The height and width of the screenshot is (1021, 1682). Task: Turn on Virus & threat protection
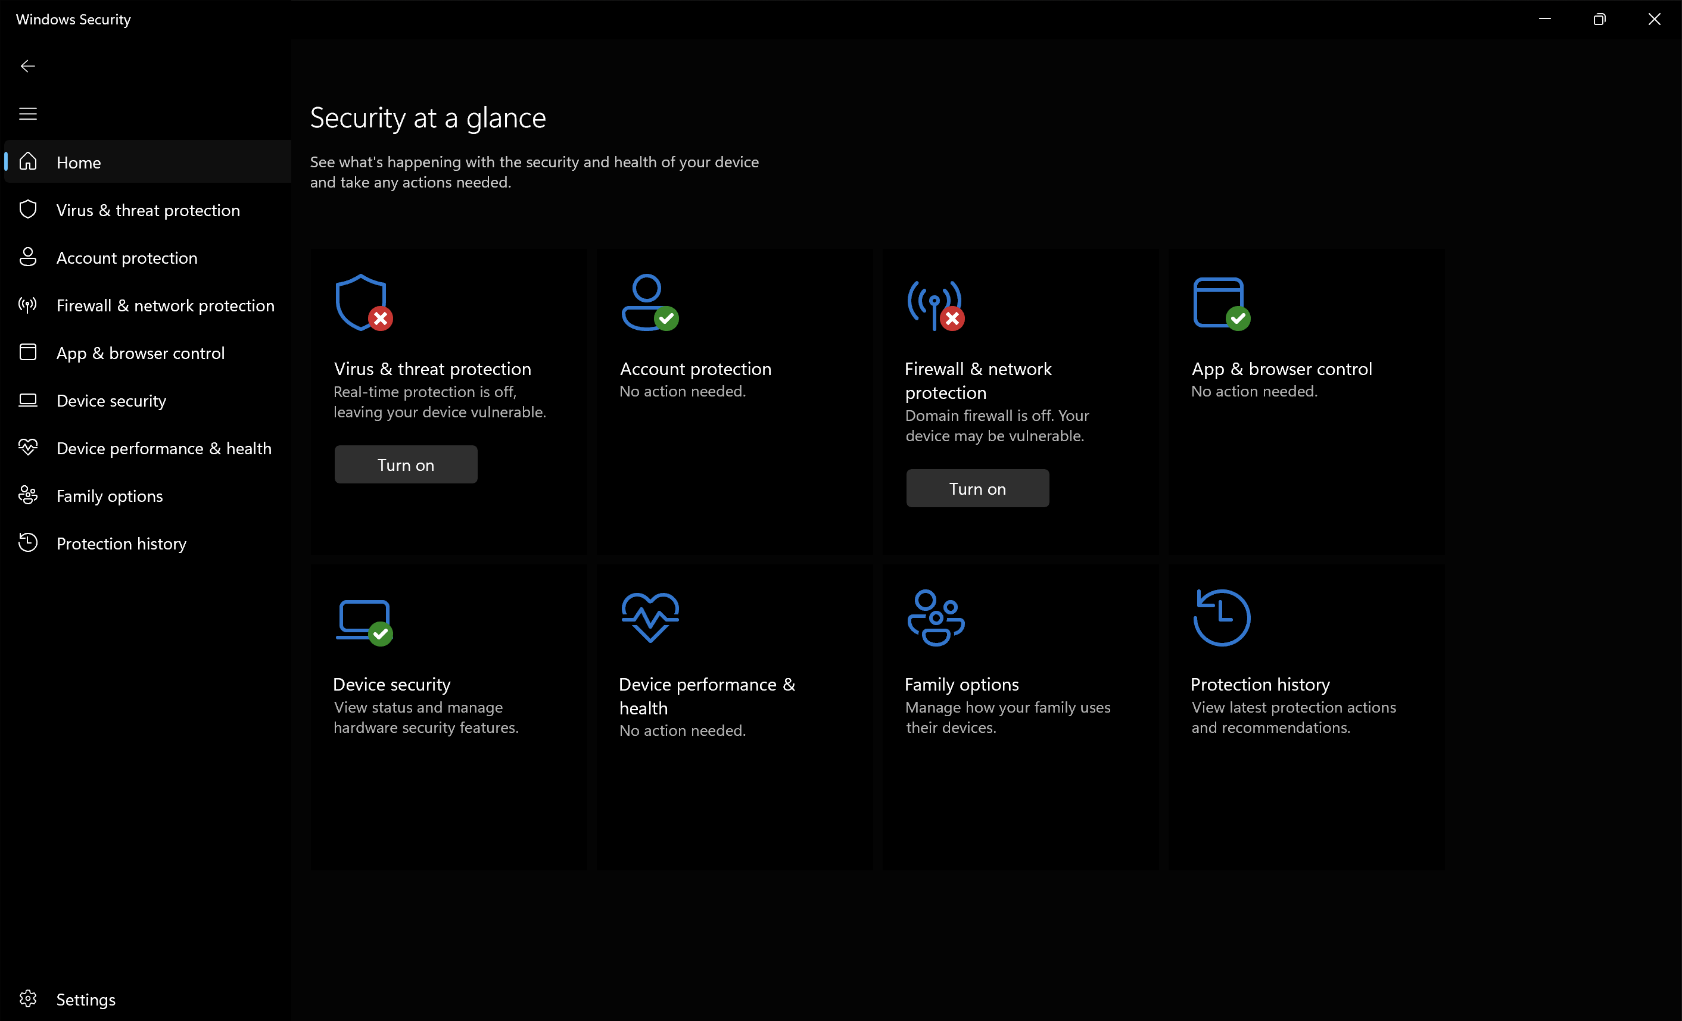pos(406,465)
